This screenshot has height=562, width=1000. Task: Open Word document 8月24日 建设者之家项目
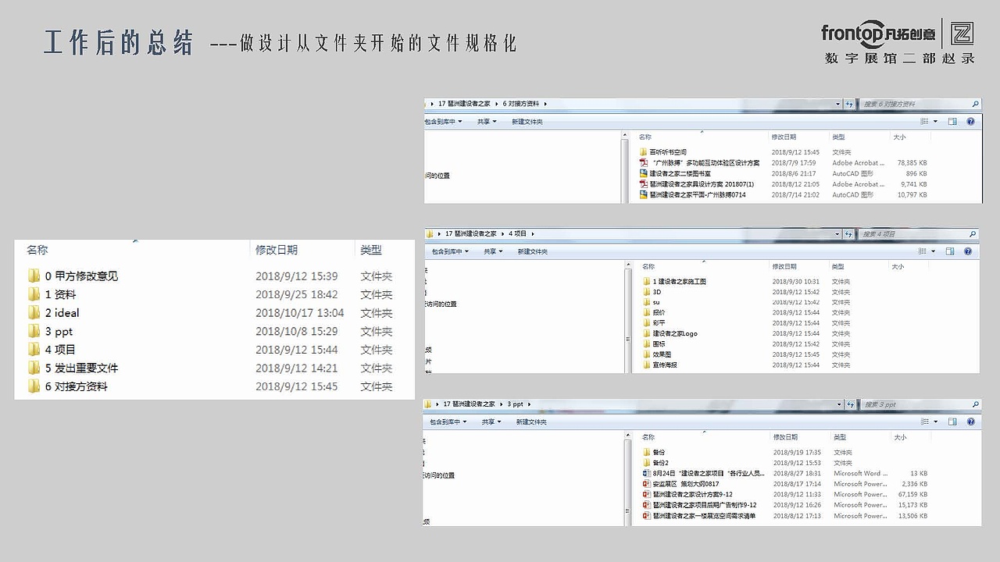click(x=705, y=473)
